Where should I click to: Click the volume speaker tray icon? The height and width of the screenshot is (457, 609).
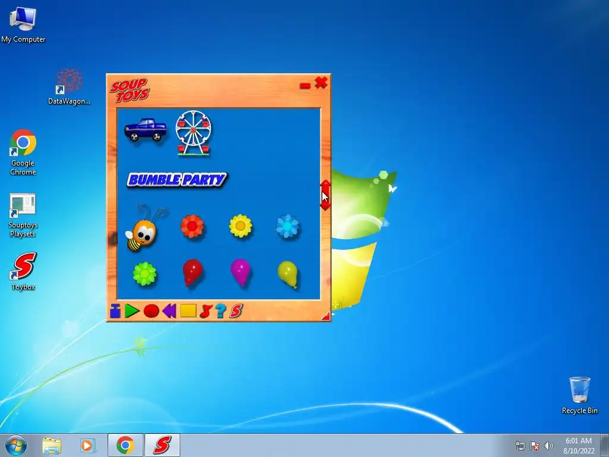tap(549, 446)
